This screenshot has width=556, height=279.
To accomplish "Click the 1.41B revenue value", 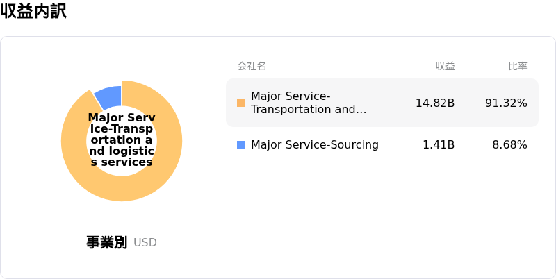I will (439, 145).
